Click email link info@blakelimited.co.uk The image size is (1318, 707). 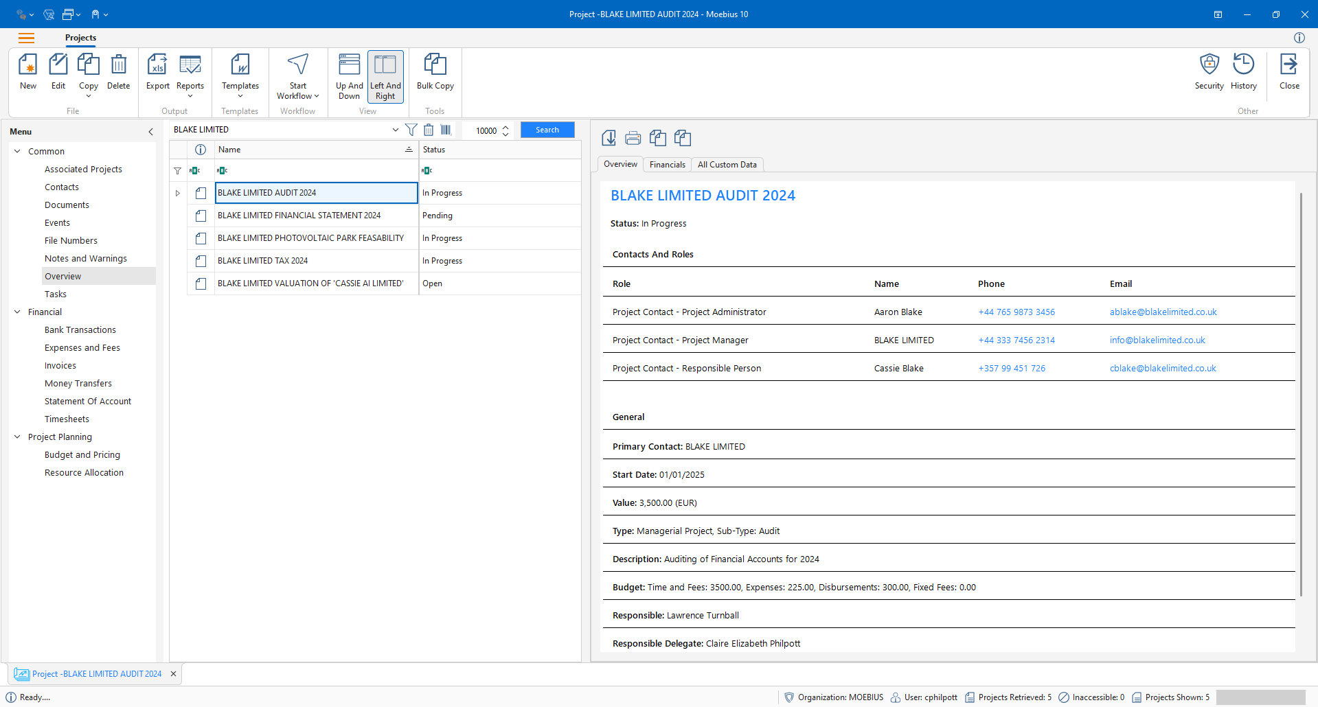(x=1157, y=340)
